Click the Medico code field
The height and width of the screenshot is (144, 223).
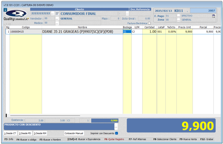pyautogui.click(x=49, y=23)
